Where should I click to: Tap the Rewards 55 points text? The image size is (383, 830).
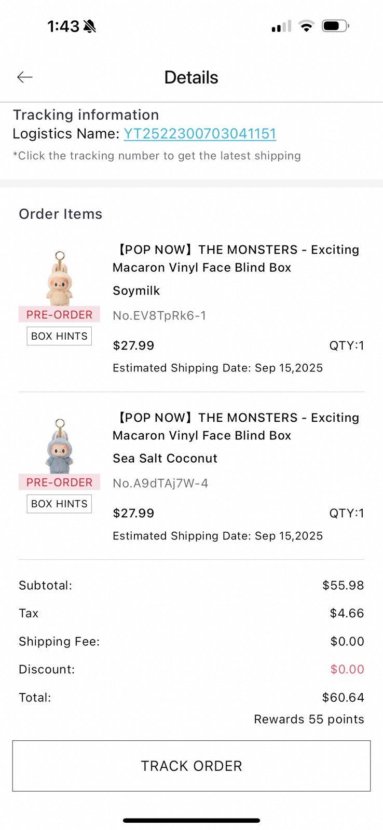tap(309, 720)
